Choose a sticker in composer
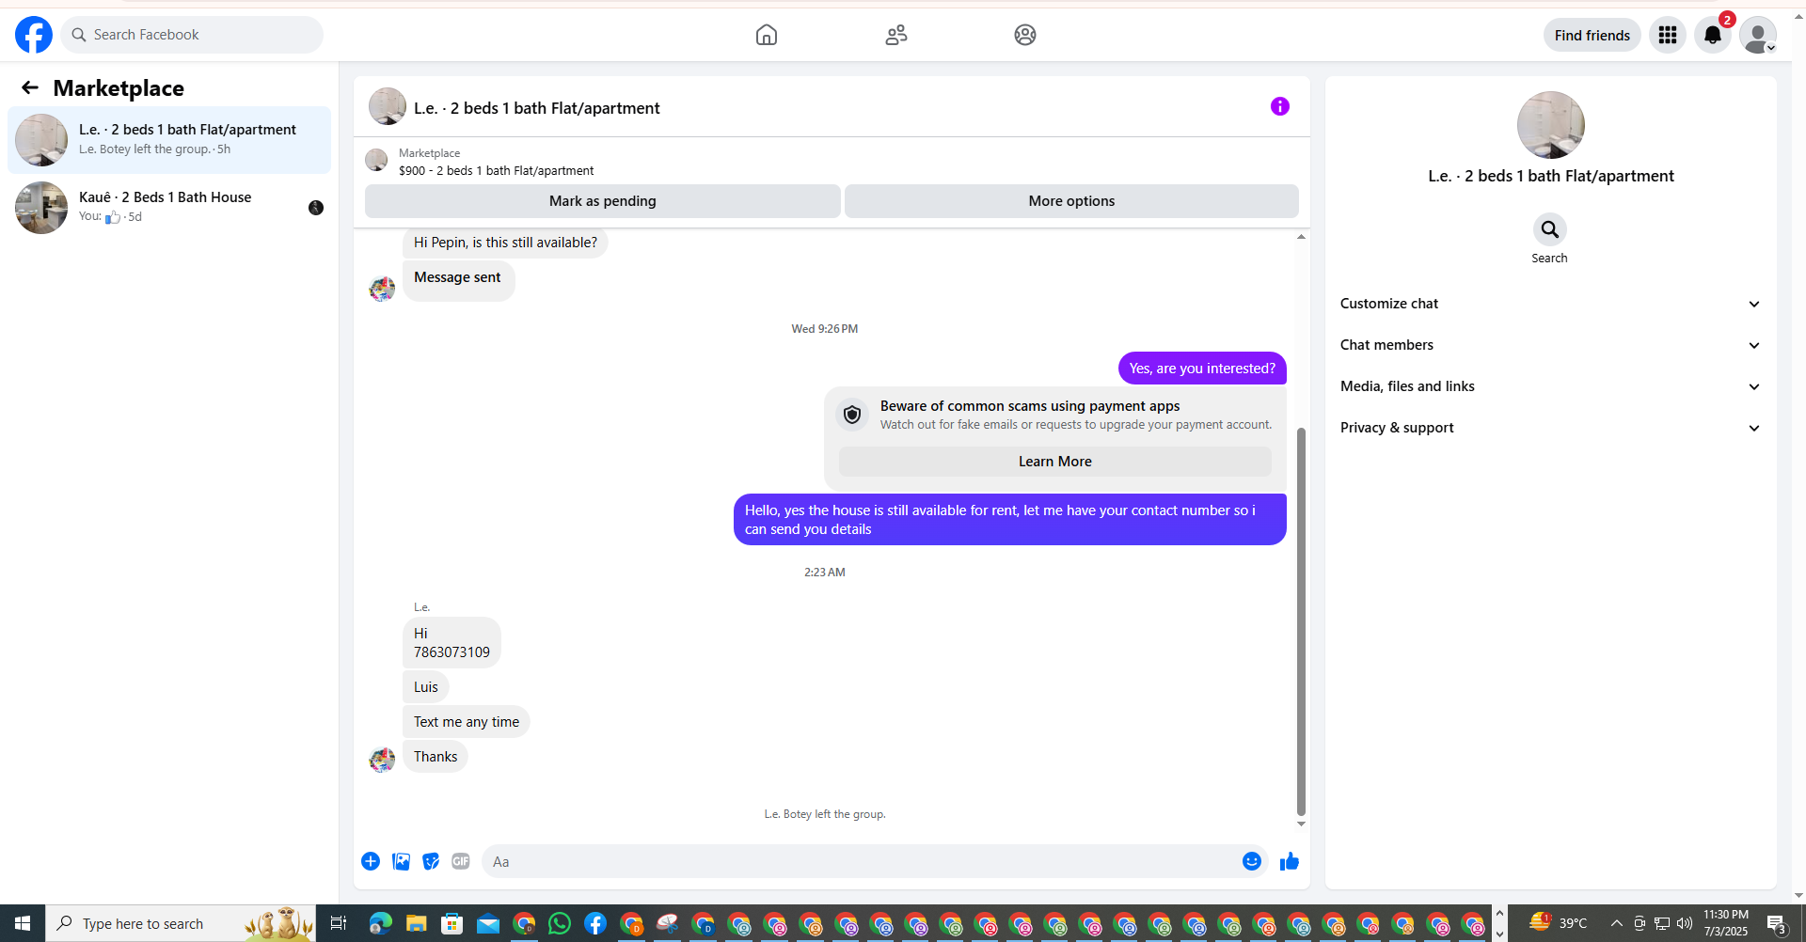The width and height of the screenshot is (1806, 942). tap(431, 861)
